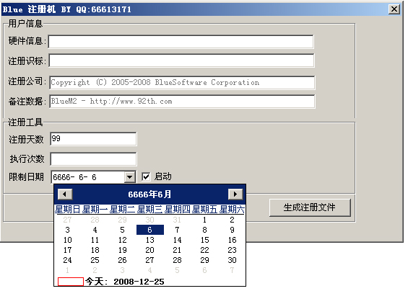The image size is (408, 291).
Task: Close the Blue 注册机 window
Action: tap(394, 9)
